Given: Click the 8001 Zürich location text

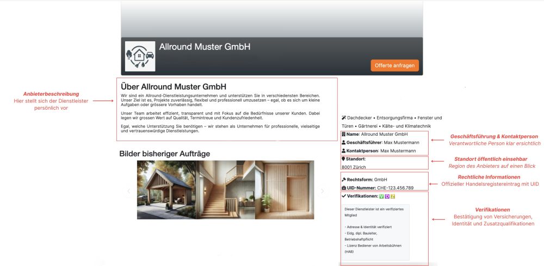Looking at the screenshot, I should pyautogui.click(x=354, y=167).
